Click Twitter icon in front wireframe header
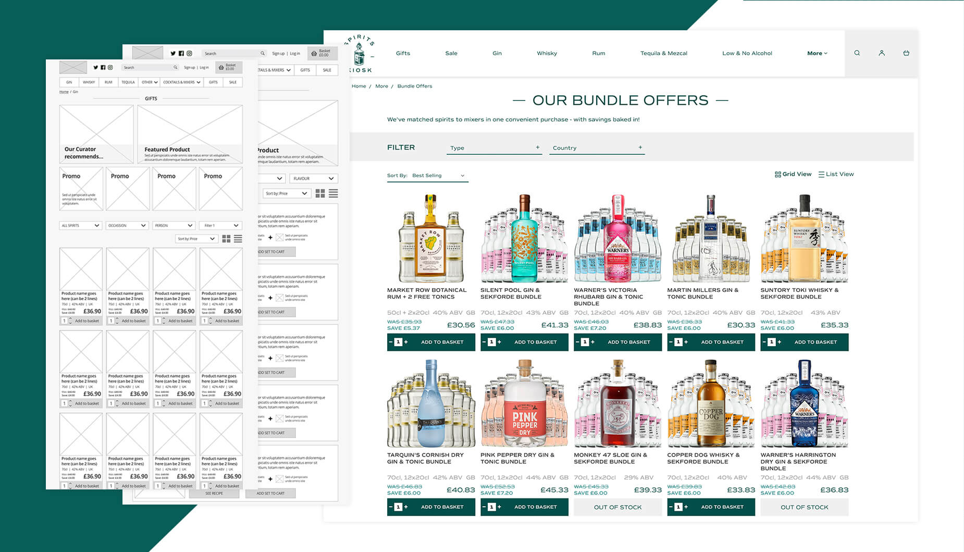964x552 pixels. (96, 67)
